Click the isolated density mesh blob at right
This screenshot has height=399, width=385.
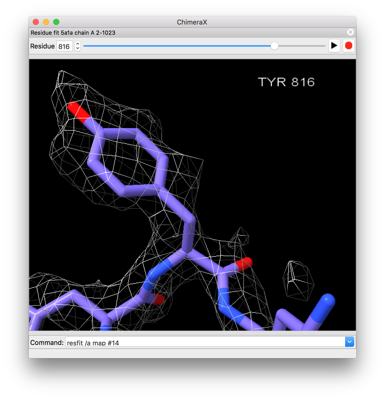click(x=298, y=281)
